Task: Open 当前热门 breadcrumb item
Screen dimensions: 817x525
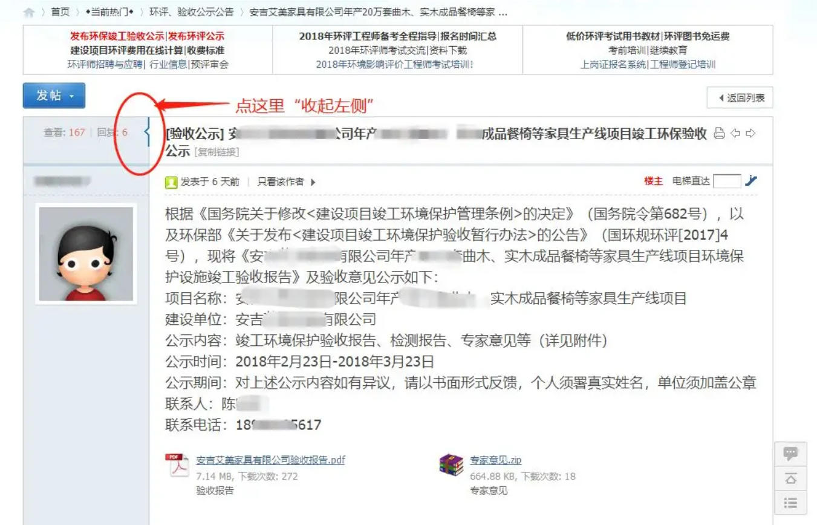Action: [109, 12]
